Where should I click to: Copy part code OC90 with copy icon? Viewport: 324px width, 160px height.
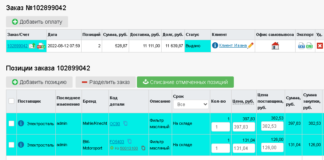point(125,123)
